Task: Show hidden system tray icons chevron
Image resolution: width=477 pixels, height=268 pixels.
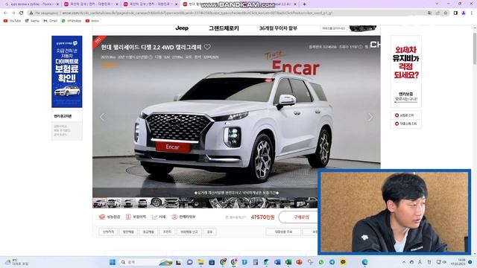Action: point(404,262)
